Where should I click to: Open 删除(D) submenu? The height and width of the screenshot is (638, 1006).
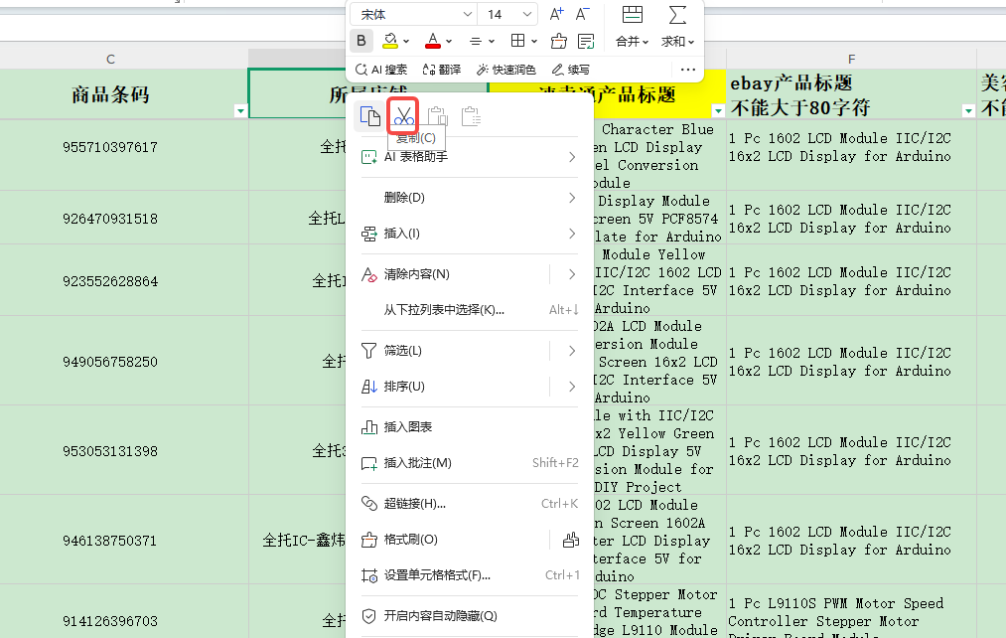click(469, 198)
